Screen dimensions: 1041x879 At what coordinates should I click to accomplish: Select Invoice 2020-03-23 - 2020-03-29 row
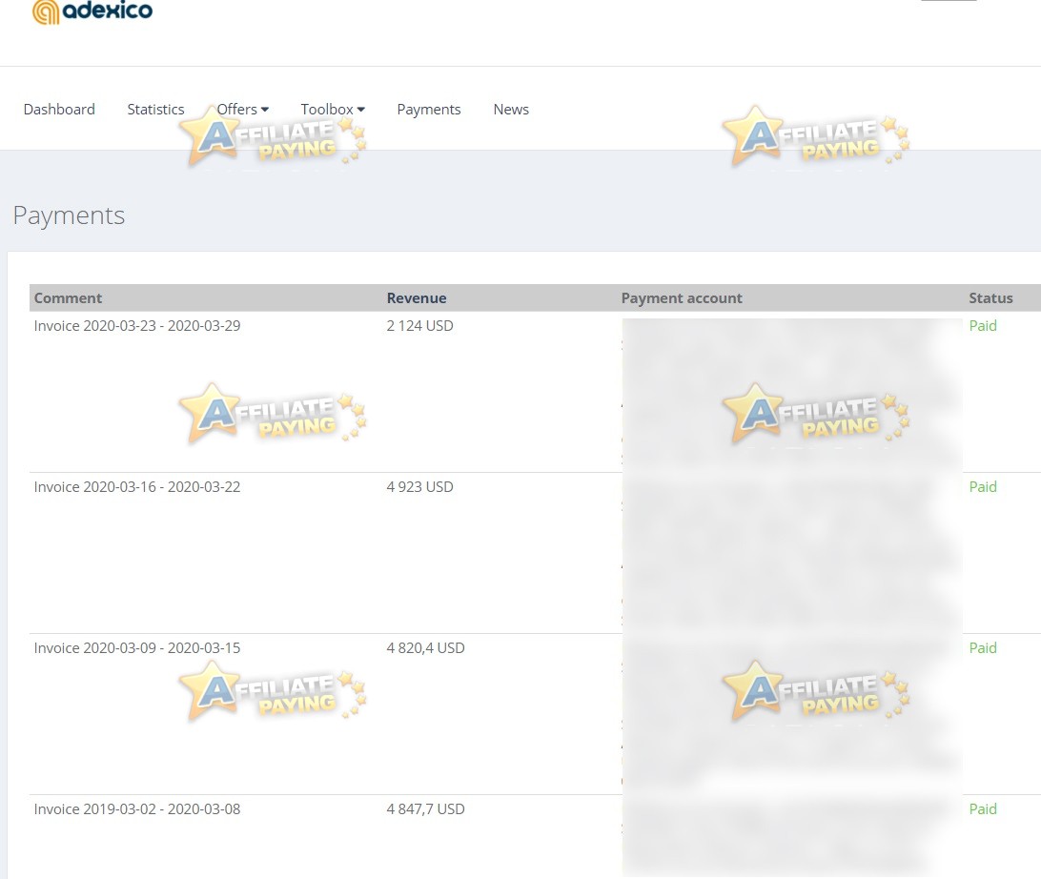(x=535, y=392)
